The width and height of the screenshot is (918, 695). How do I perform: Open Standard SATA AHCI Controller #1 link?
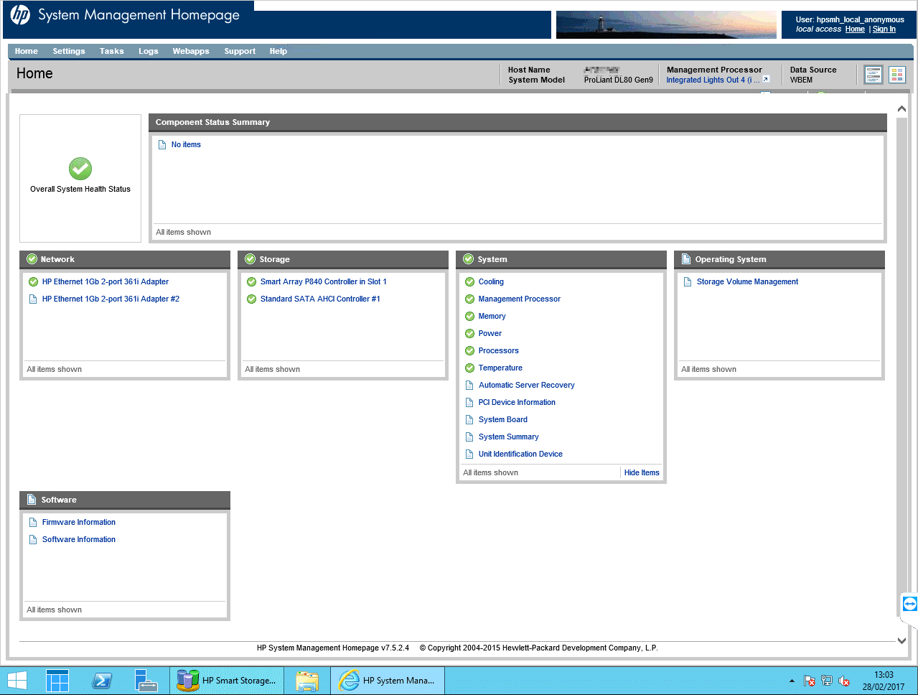[320, 299]
